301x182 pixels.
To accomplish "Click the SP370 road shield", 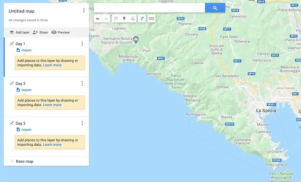I will 229,124.
